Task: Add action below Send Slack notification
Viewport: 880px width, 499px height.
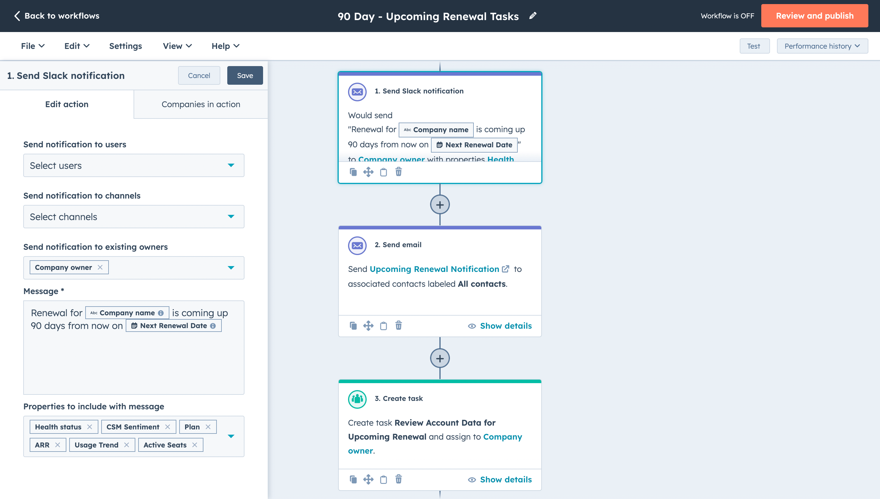Action: [440, 205]
